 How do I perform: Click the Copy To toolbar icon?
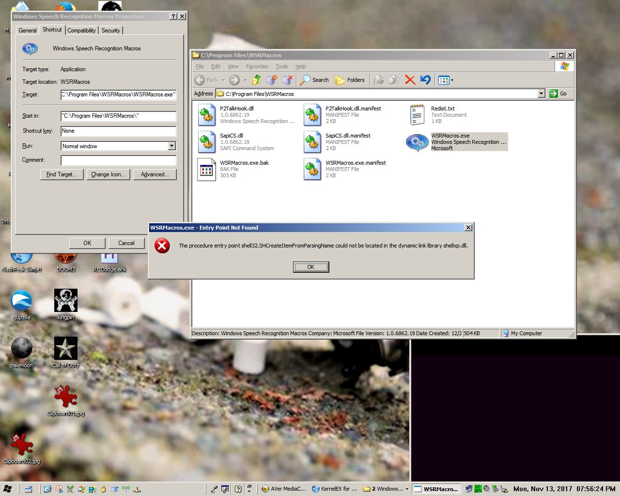tap(395, 80)
